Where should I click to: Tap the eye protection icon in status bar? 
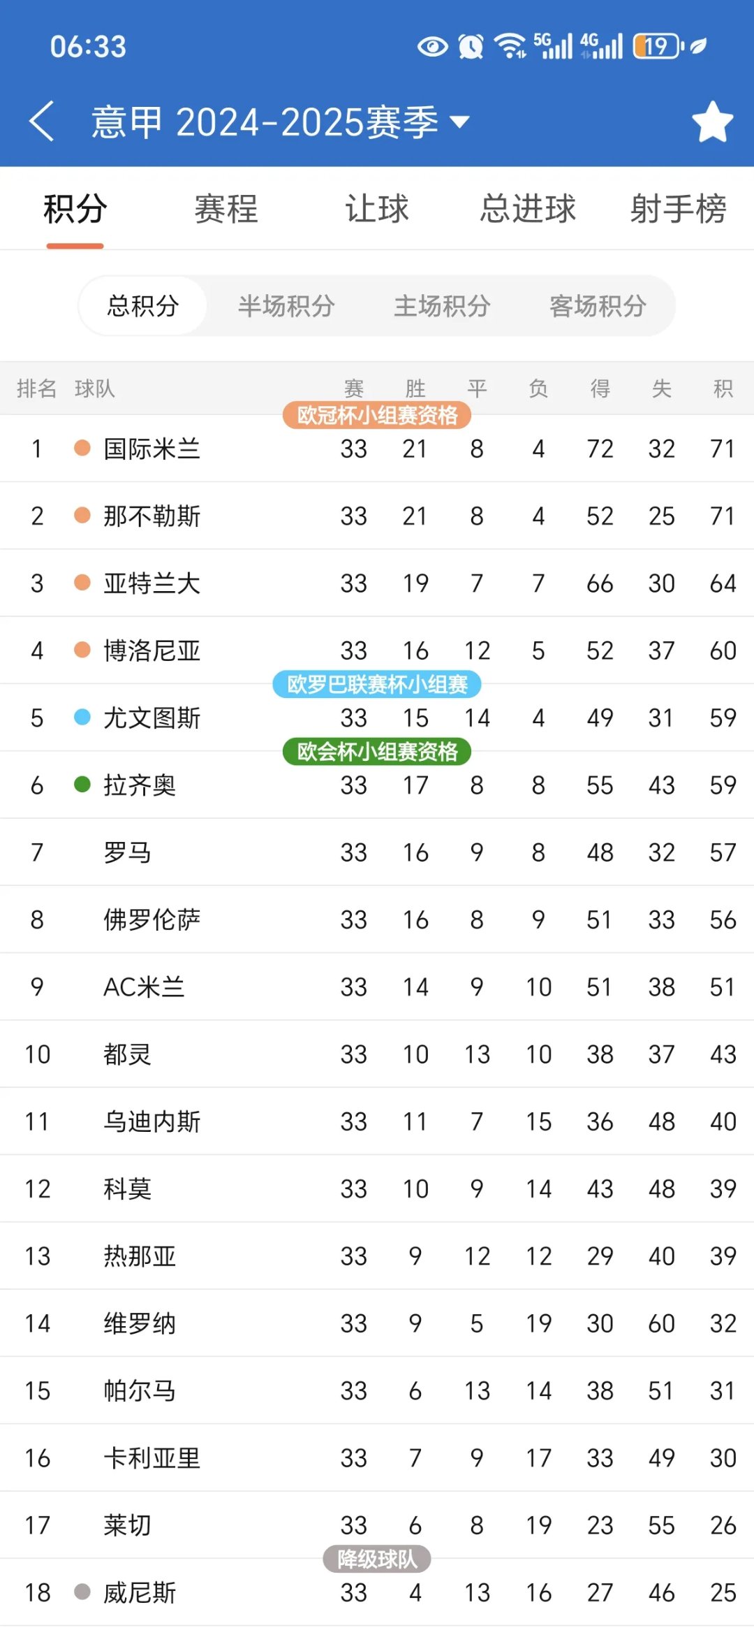433,46
